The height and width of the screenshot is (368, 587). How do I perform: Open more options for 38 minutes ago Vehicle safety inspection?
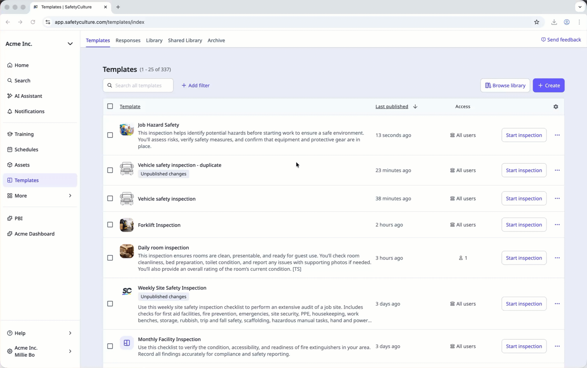click(557, 198)
